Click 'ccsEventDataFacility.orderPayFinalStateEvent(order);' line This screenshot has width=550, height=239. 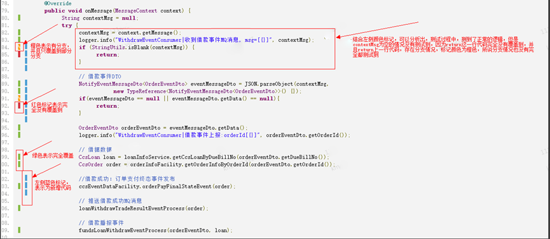pos(157,186)
